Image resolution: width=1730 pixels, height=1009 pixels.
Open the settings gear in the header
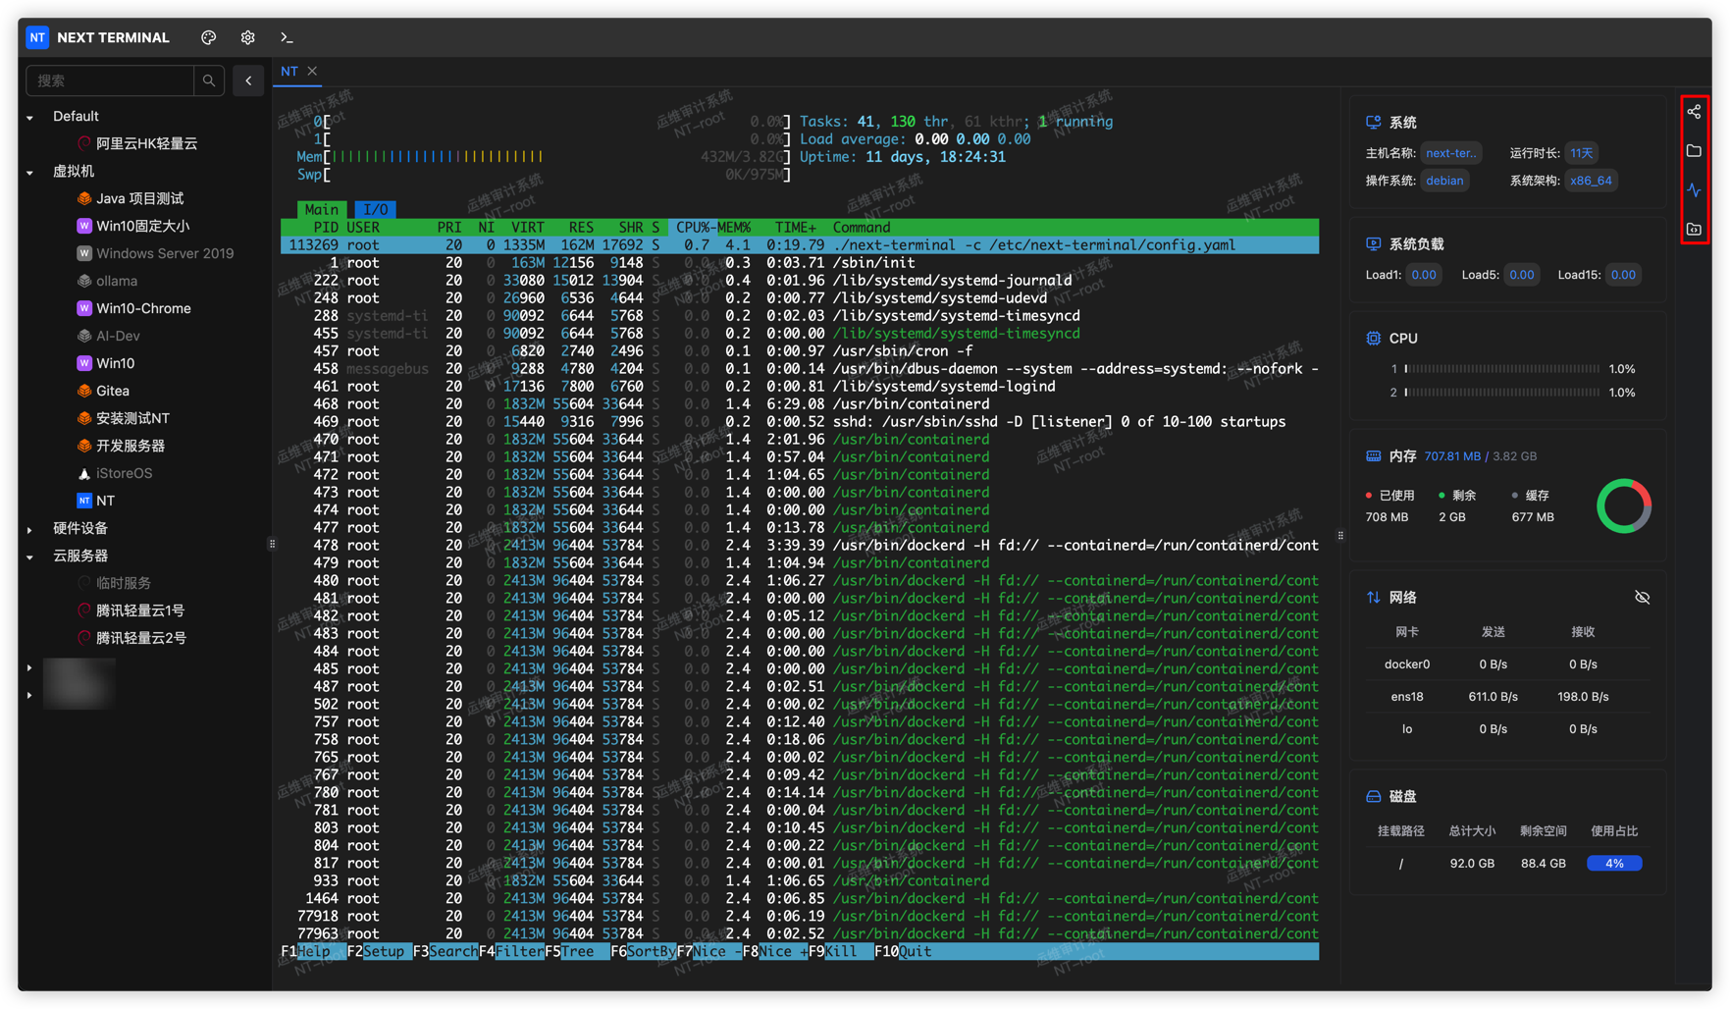247,37
